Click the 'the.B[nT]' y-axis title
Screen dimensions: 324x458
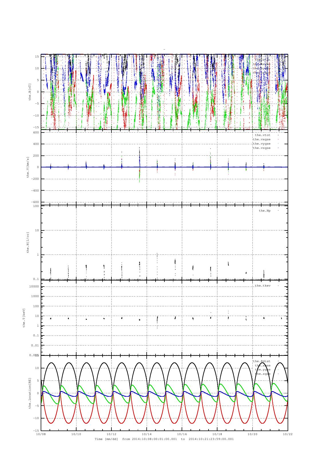click(30, 92)
